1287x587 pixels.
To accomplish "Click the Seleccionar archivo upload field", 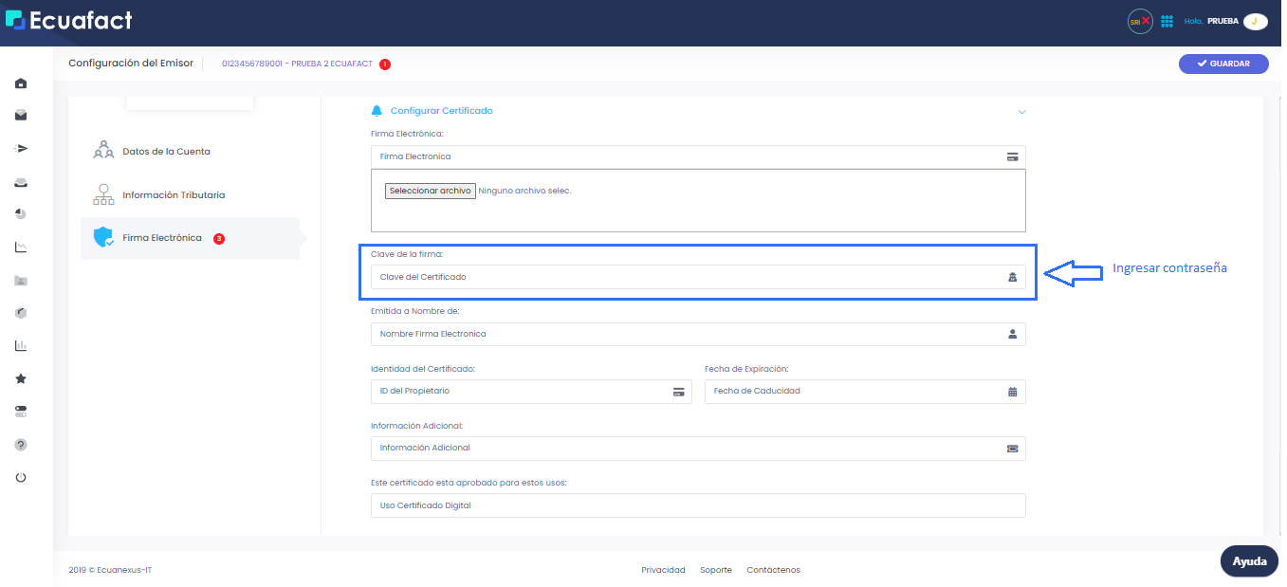I will [x=432, y=190].
